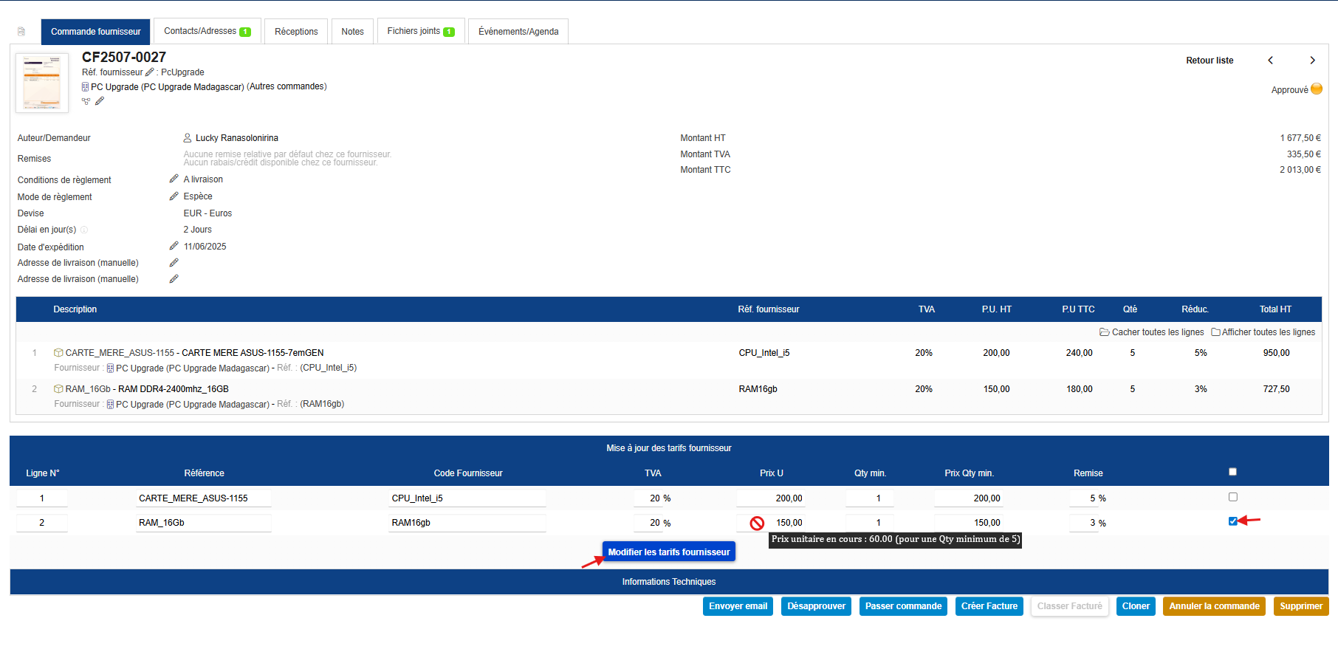Open the Fichiers joints tab
This screenshot has width=1338, height=652.
420,31
